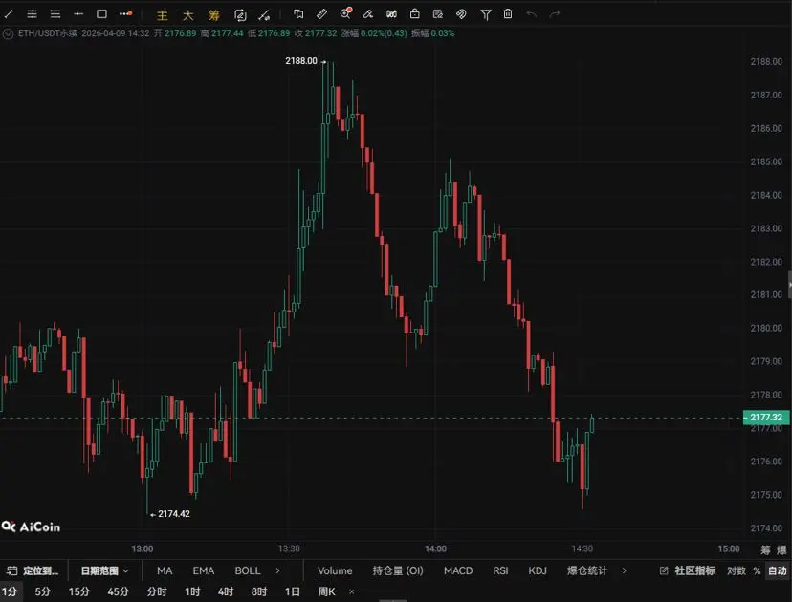
Task: Select the eraser tool
Action: [368, 14]
